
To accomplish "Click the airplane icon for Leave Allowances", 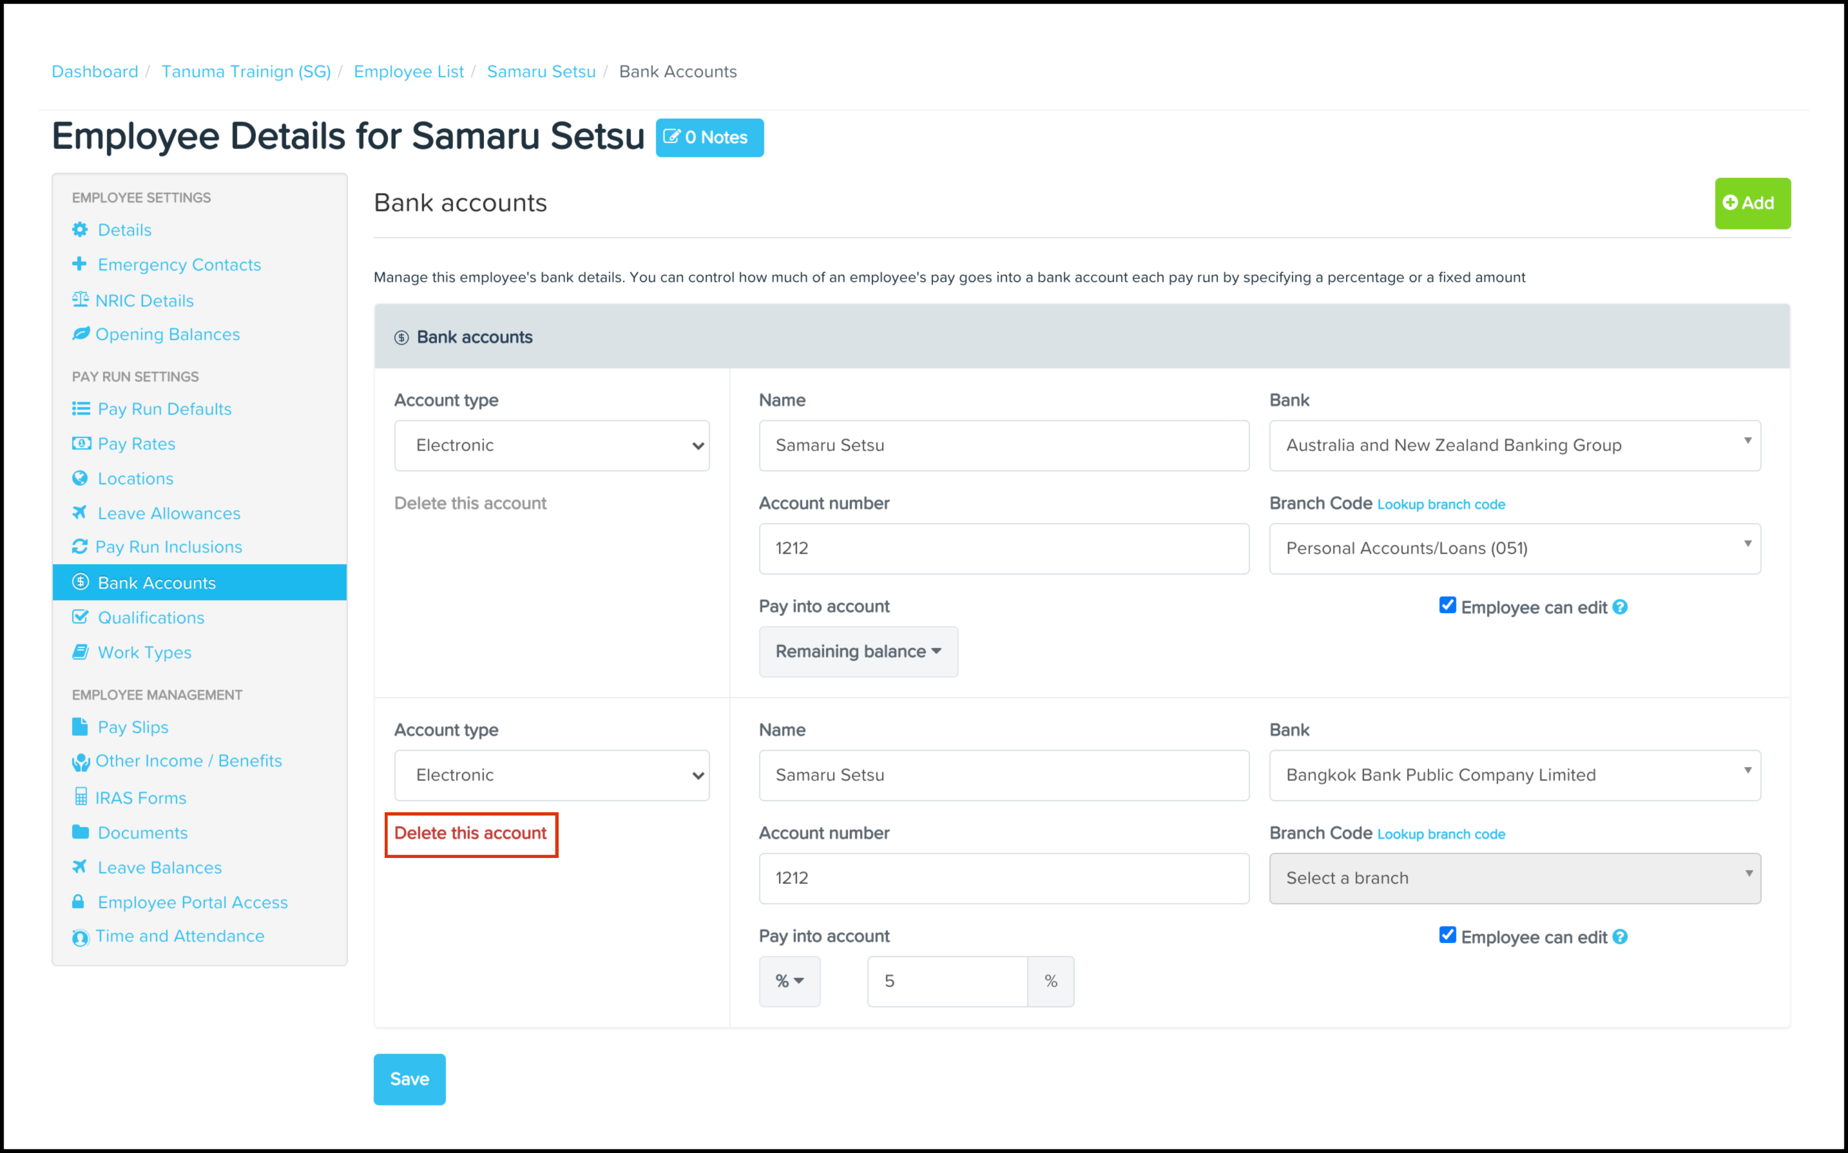I will pyautogui.click(x=79, y=513).
